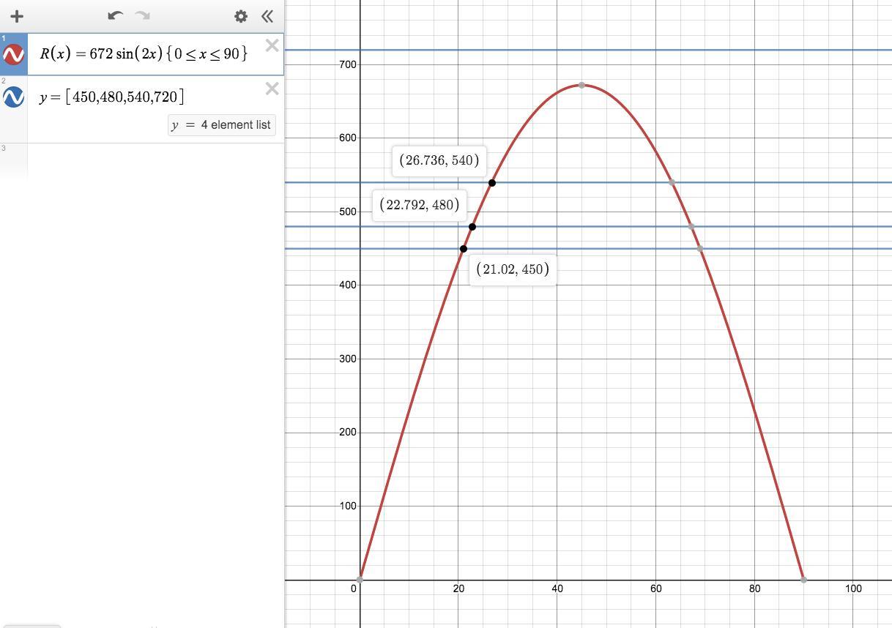892x628 pixels.
Task: Click the undo arrow icon
Action: tap(115, 15)
